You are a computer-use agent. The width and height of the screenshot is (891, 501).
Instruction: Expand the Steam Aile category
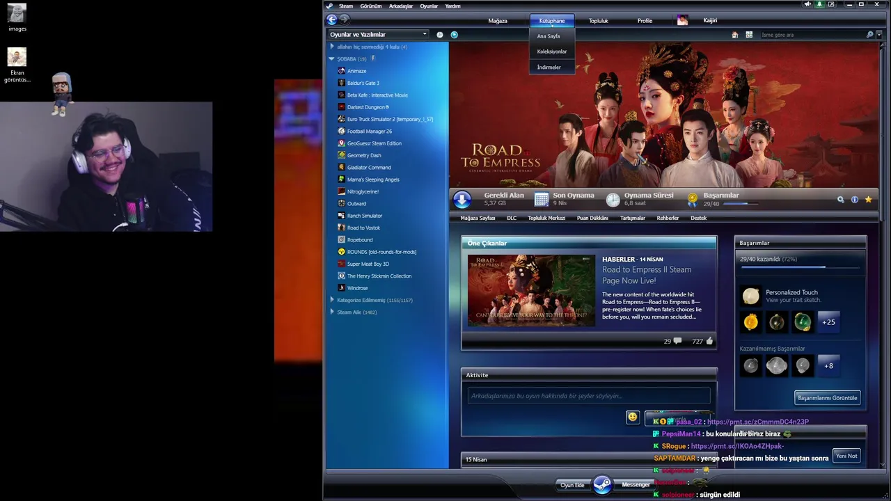click(x=332, y=312)
